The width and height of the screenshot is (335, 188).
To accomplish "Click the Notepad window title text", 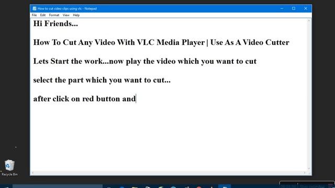I will [x=67, y=8].
